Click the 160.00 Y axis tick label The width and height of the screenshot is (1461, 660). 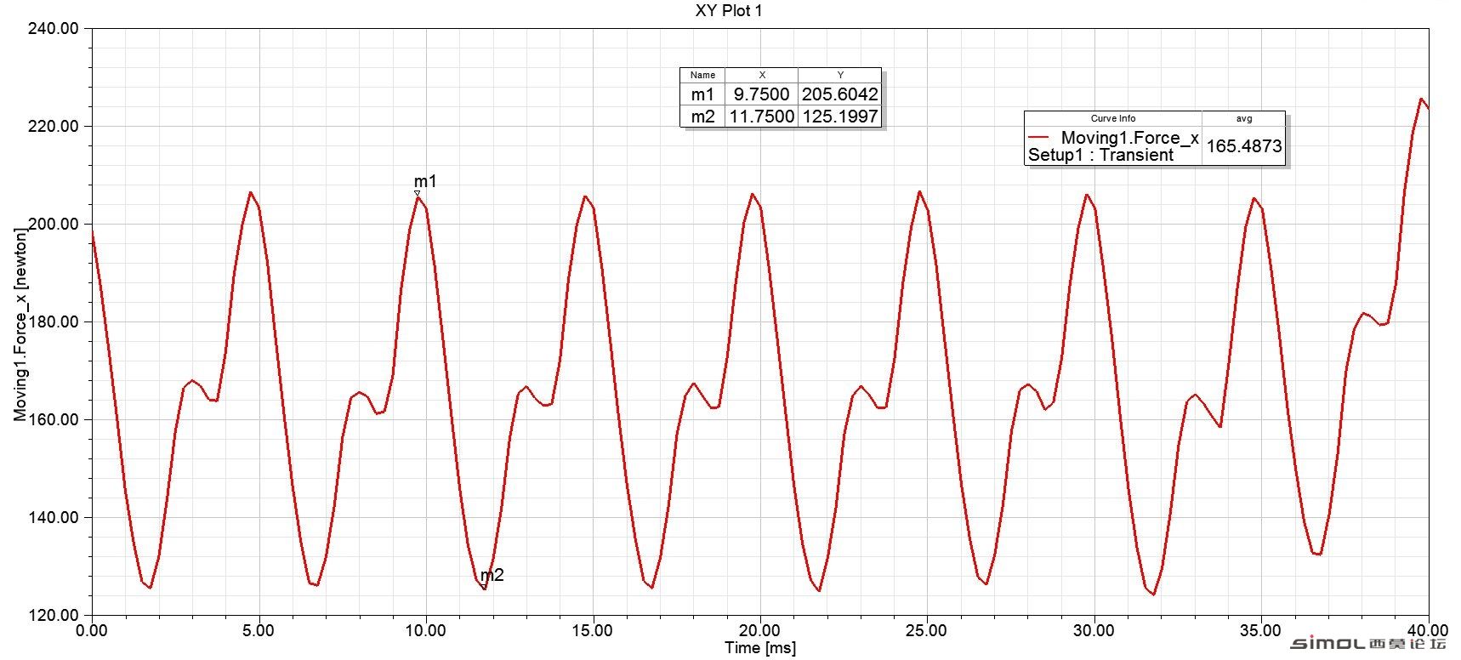pos(53,419)
